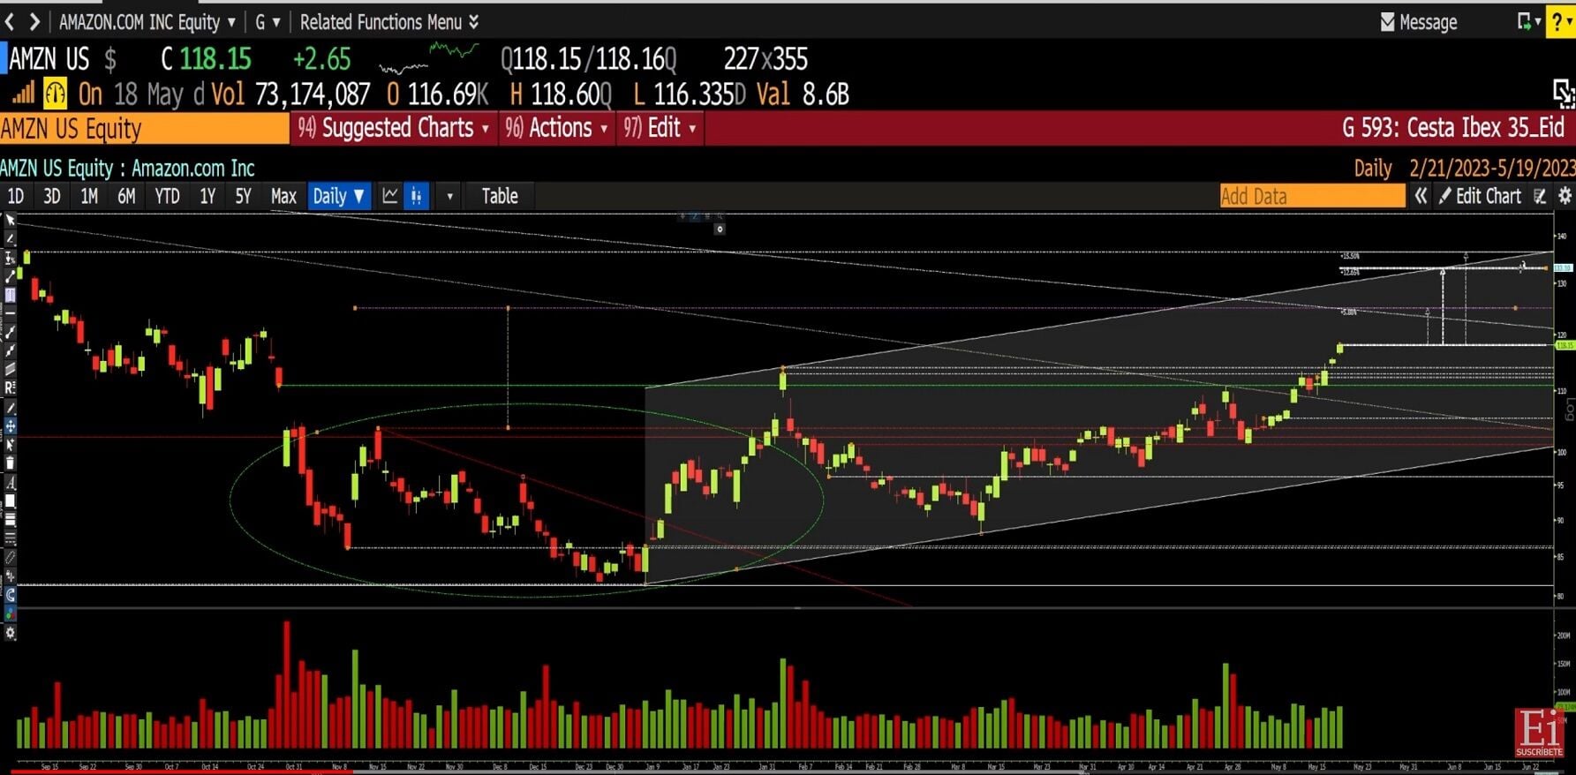Viewport: 1576px width, 775px height.
Task: Click the export window icon with green arrow
Action: (x=1524, y=21)
